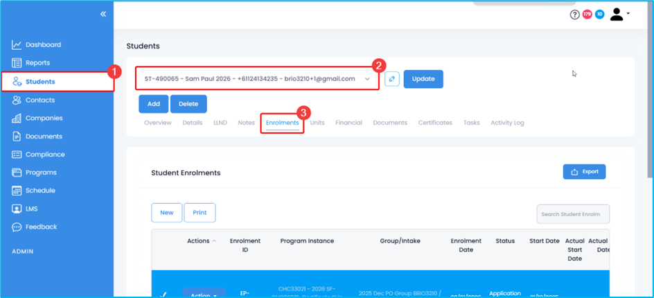Open LMS from the sidebar
654x298 pixels.
33,209
